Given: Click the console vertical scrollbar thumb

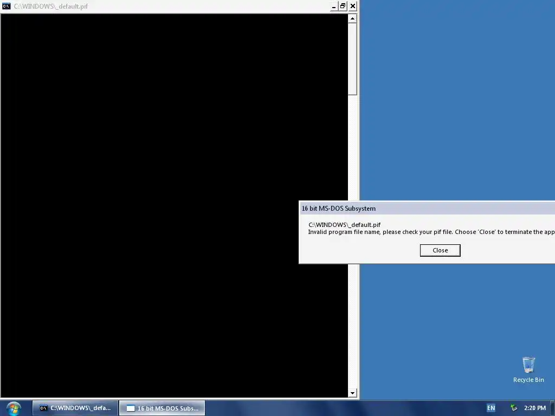Looking at the screenshot, I should [352, 59].
